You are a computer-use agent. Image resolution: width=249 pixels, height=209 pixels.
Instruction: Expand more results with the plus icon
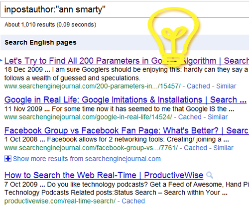pos(7,159)
